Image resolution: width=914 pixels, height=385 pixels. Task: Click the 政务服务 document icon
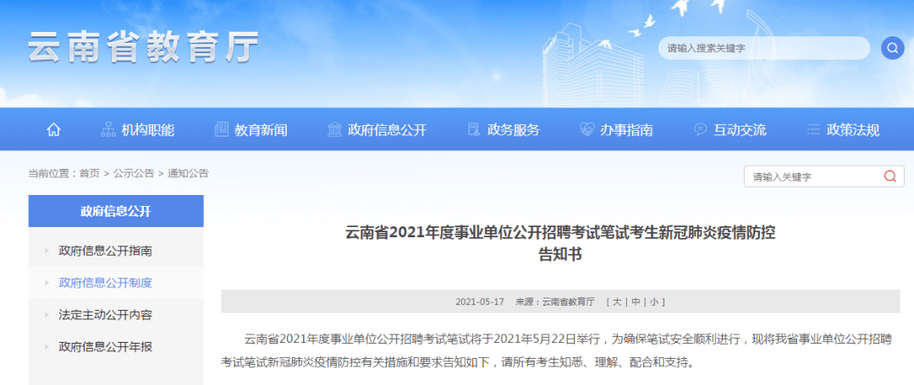[474, 130]
